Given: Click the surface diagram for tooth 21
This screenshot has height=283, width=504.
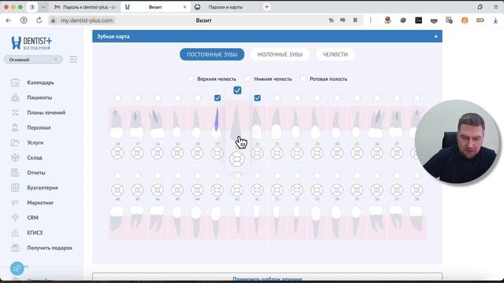Looking at the screenshot, I should (x=276, y=153).
